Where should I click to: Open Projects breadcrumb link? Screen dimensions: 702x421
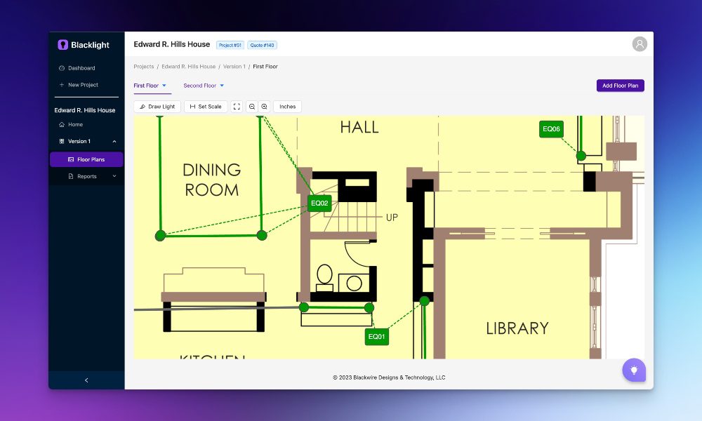coord(144,67)
